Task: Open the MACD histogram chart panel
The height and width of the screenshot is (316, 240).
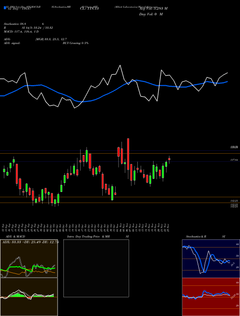Action: pos(29,297)
